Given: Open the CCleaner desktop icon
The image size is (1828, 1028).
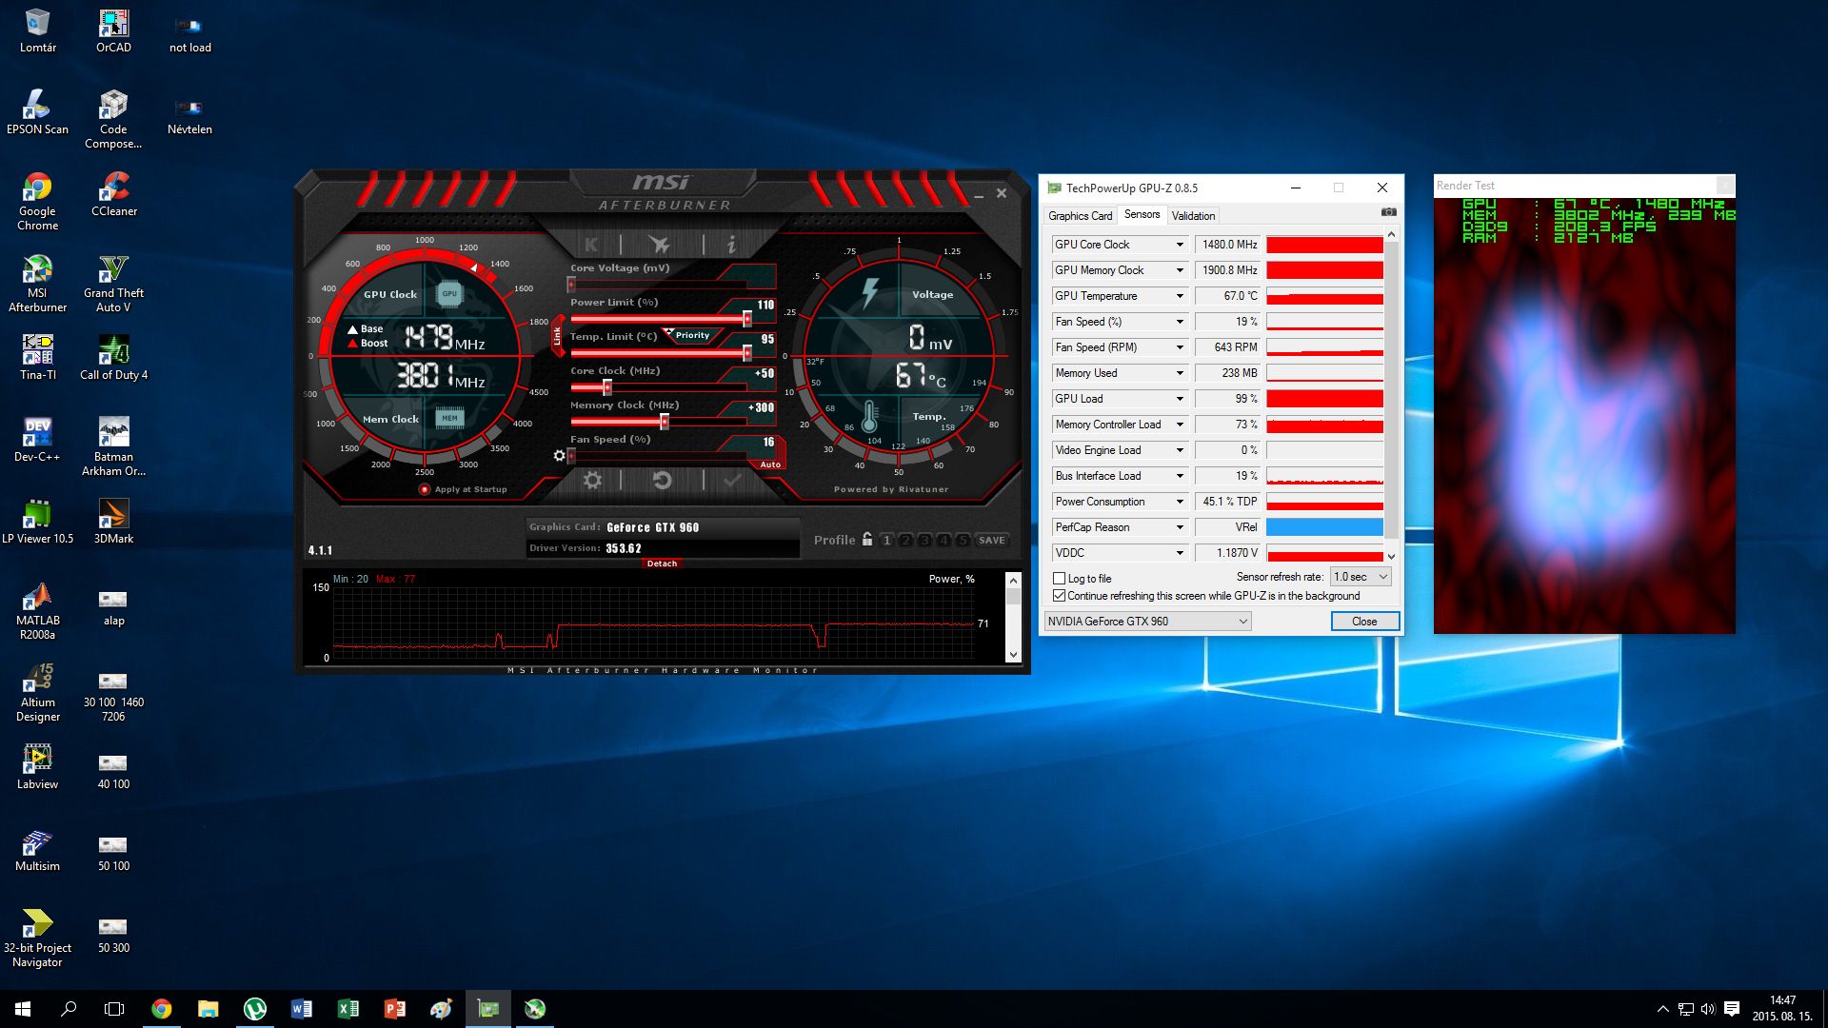Looking at the screenshot, I should (x=113, y=194).
